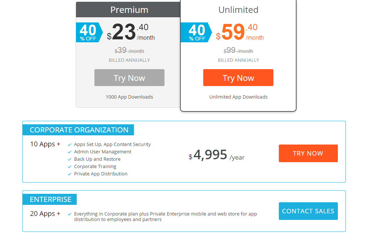The height and width of the screenshot is (235, 367).
Task: Click checkmark beside Admin User Management
Action: 69,152
